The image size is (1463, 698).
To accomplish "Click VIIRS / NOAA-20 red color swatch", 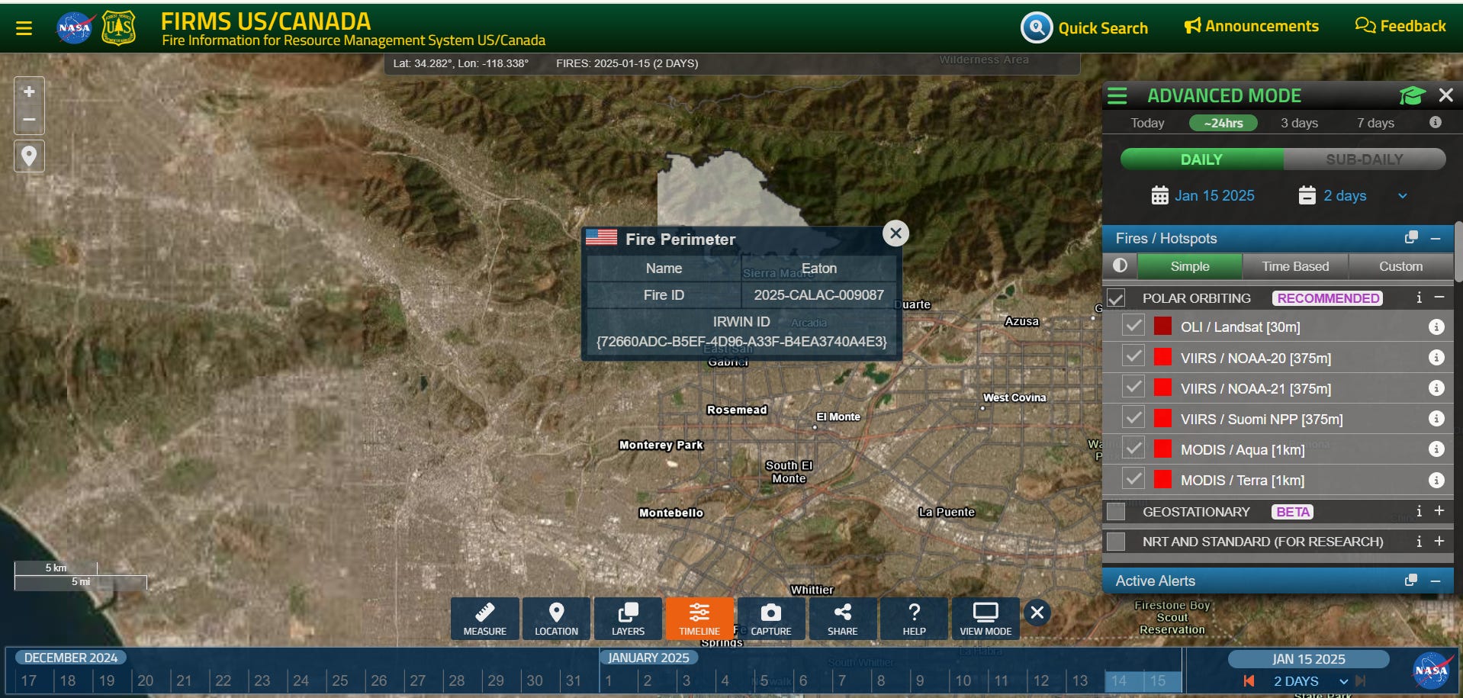I will [x=1162, y=357].
